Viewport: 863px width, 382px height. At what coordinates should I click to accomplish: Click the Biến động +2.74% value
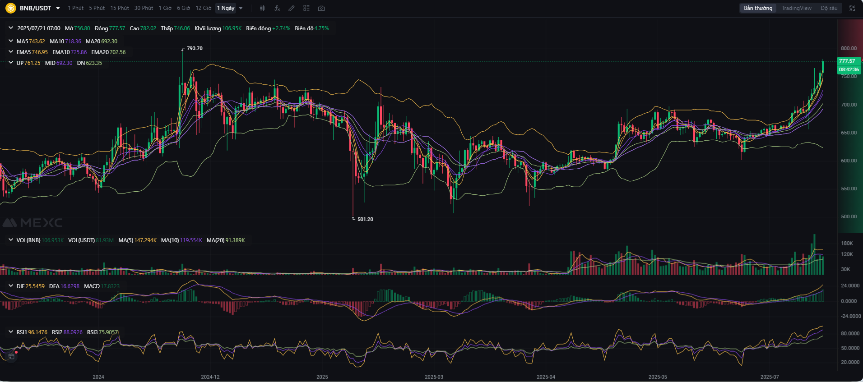pyautogui.click(x=268, y=28)
